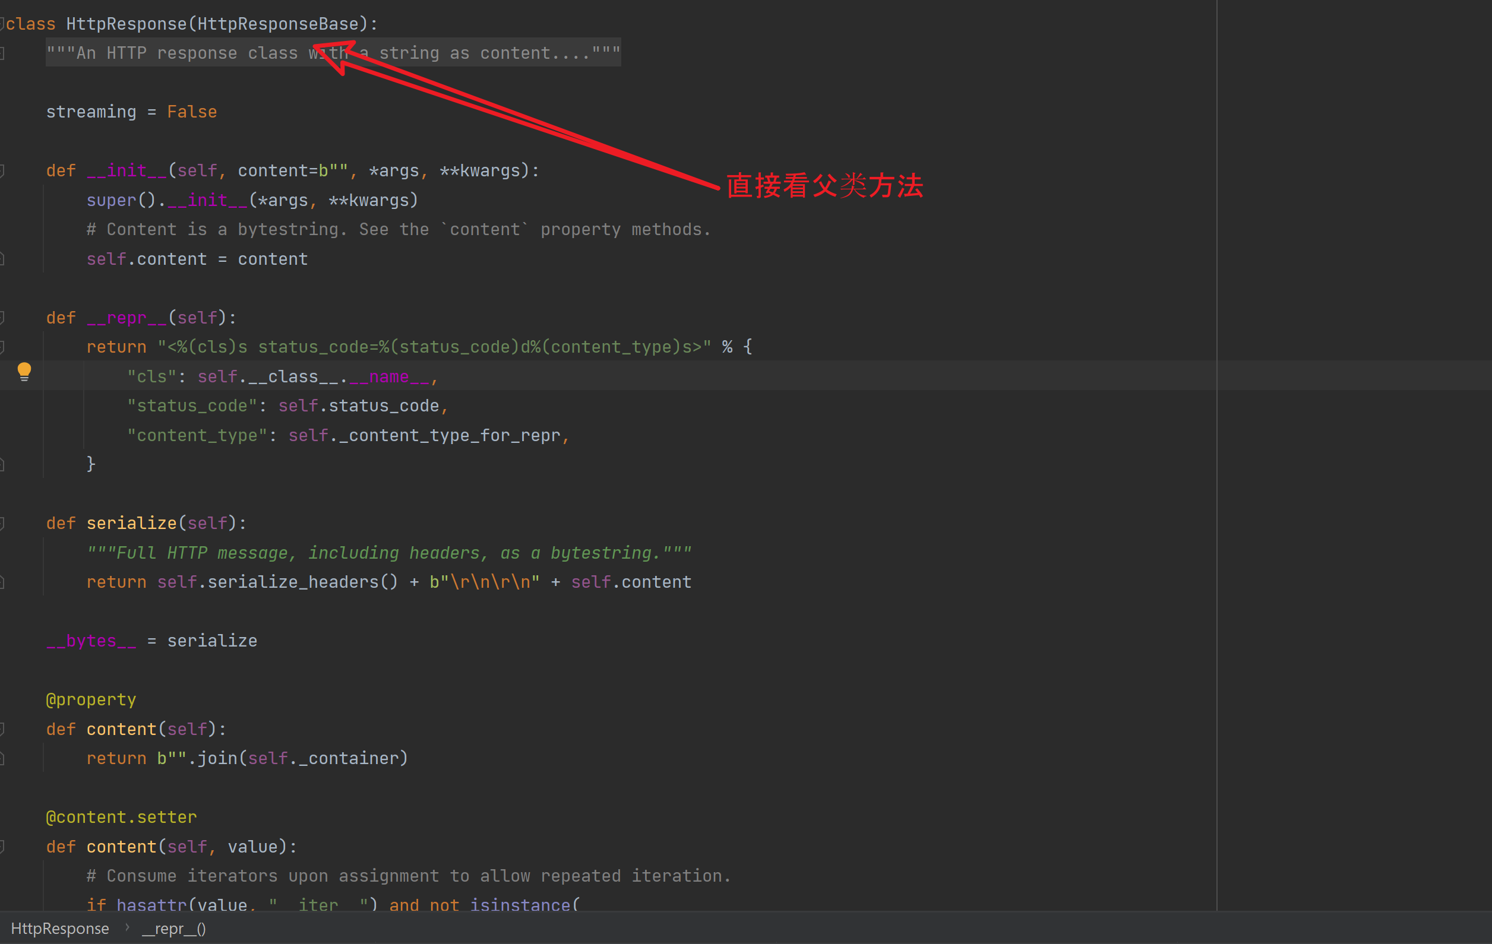
Task: Fold the __repr__ method in gutter
Action: (2, 318)
